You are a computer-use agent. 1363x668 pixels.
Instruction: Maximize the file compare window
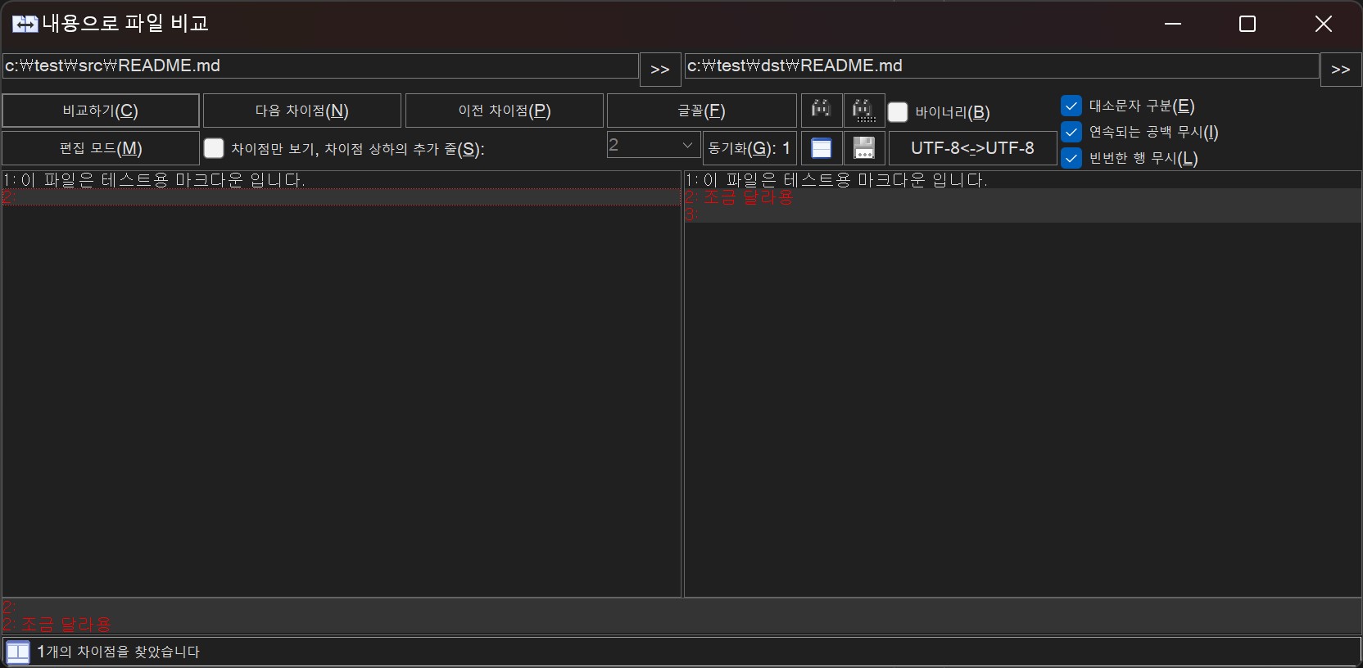(1248, 24)
